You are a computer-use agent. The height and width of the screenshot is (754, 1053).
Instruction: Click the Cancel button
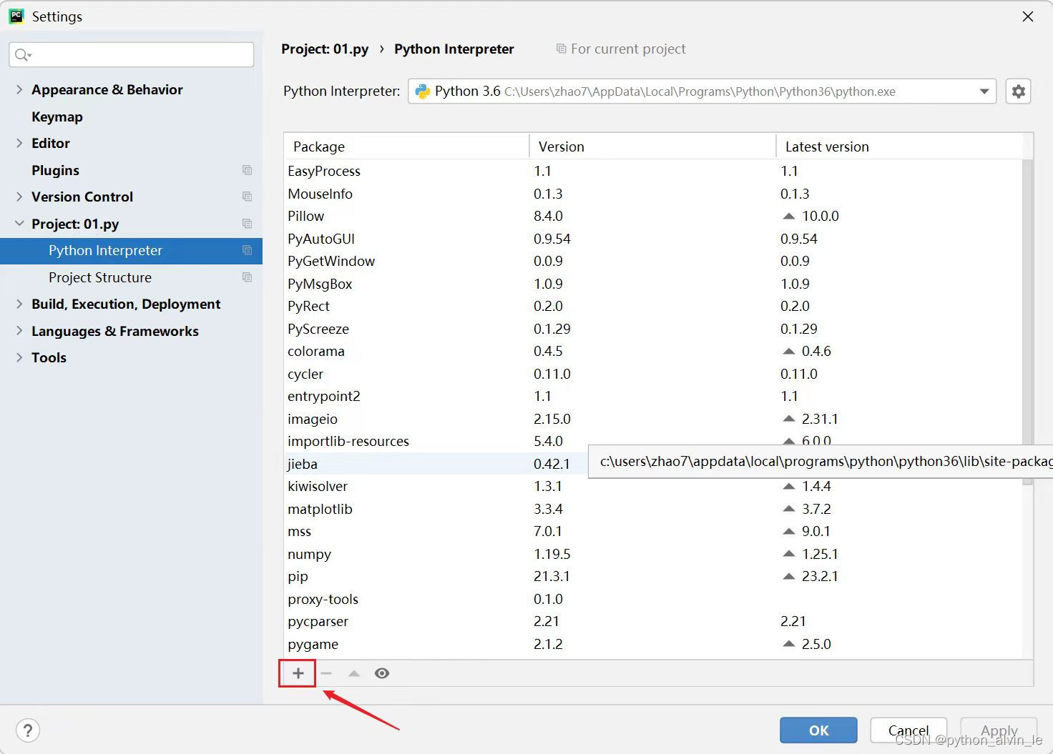click(908, 730)
